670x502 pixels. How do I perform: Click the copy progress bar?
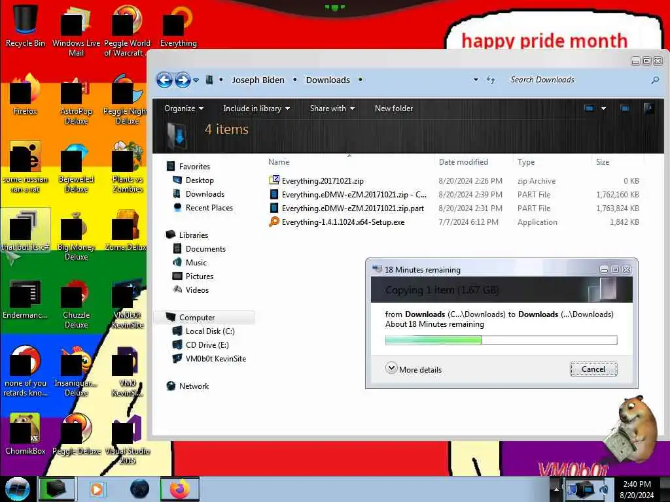501,340
